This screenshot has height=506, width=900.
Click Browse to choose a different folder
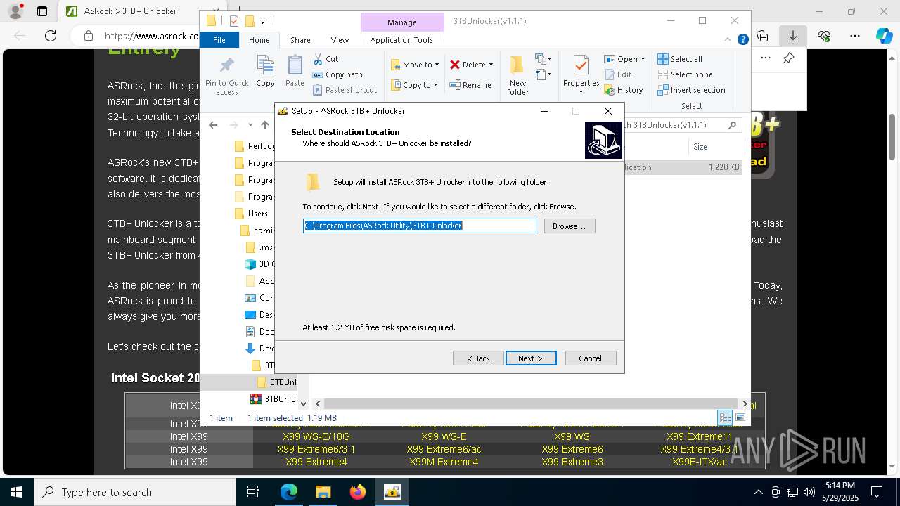coord(570,226)
